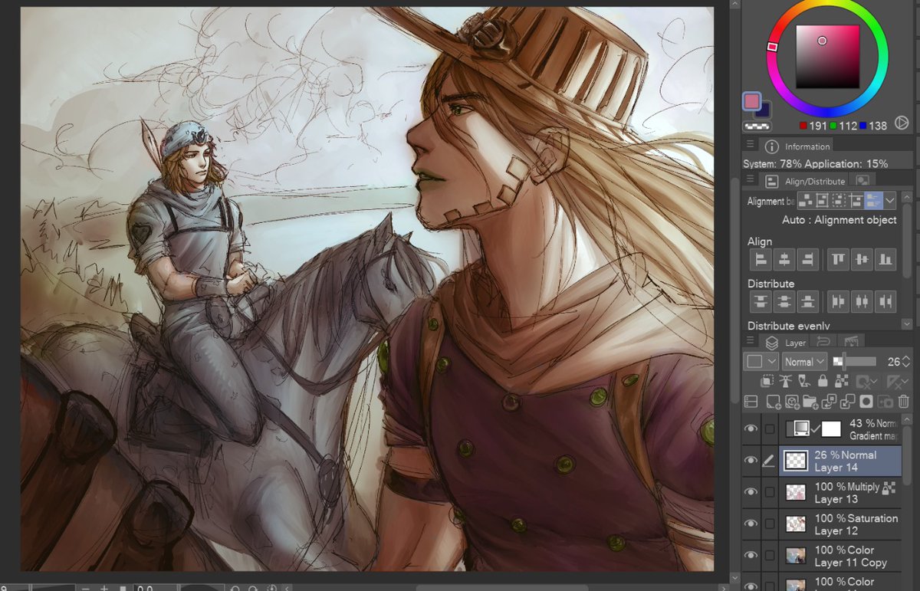Click the Align horizontal centers icon
This screenshot has height=591, width=920.
(784, 260)
